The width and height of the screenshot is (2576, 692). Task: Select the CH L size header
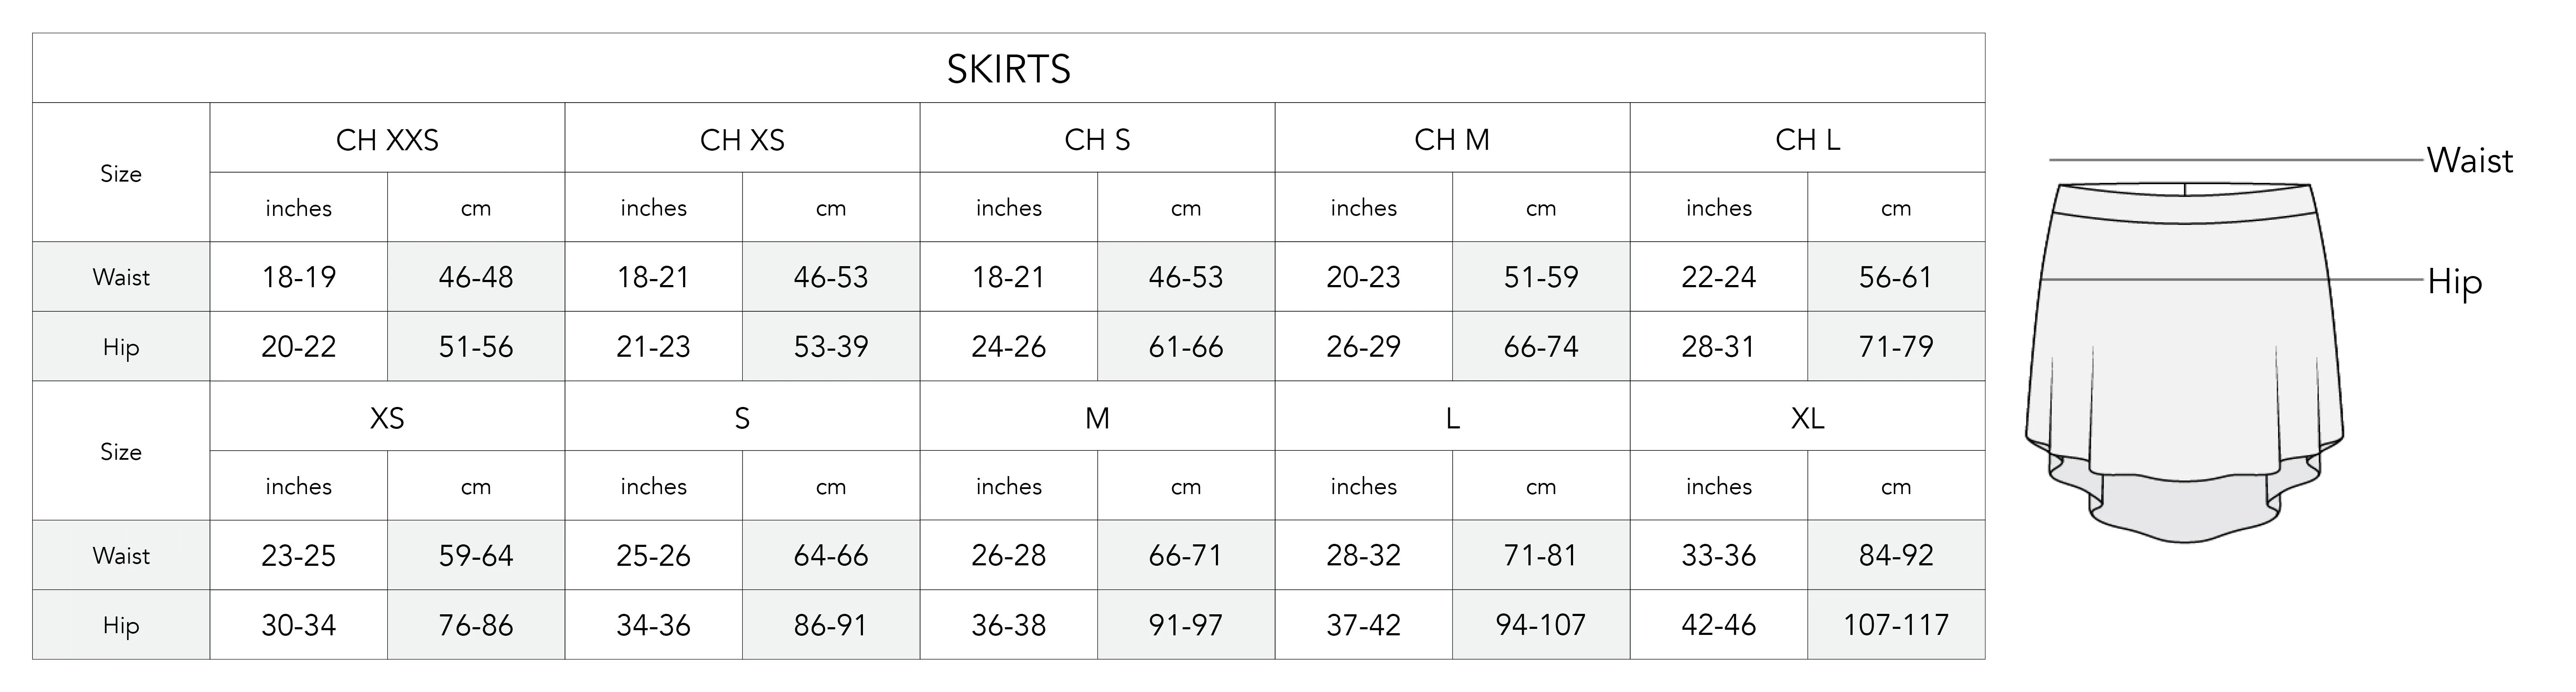(x=1807, y=139)
